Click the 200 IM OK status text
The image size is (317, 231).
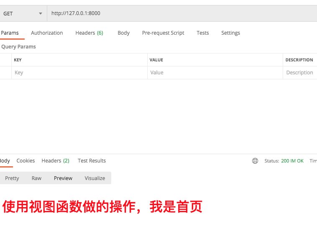click(292, 161)
